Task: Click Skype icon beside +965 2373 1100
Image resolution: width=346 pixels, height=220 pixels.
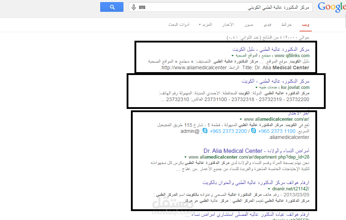Action: coord(254,131)
